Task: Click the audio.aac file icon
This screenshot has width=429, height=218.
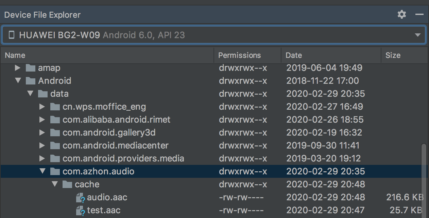Action: (x=80, y=198)
